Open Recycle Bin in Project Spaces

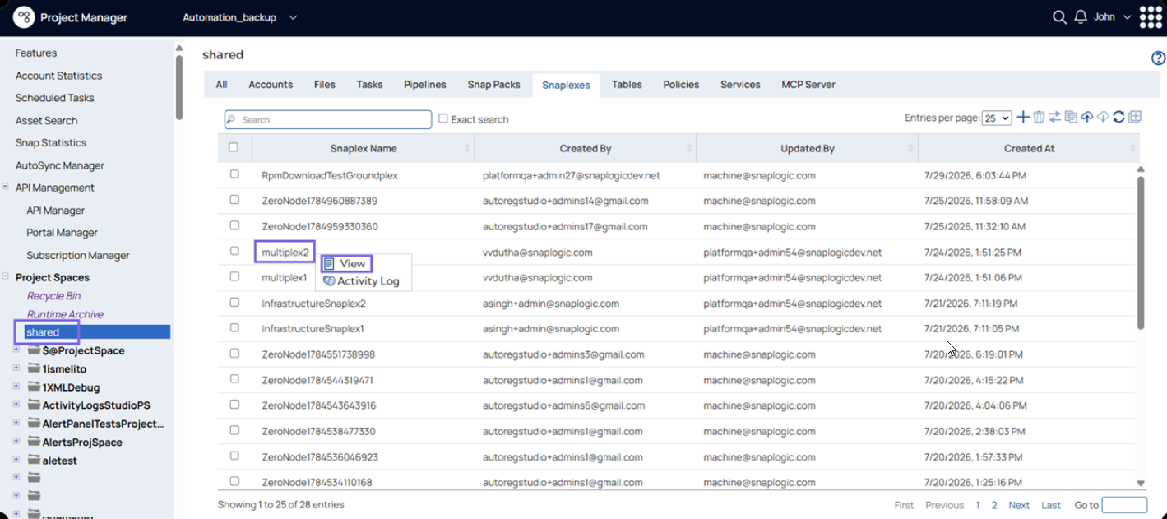53,296
